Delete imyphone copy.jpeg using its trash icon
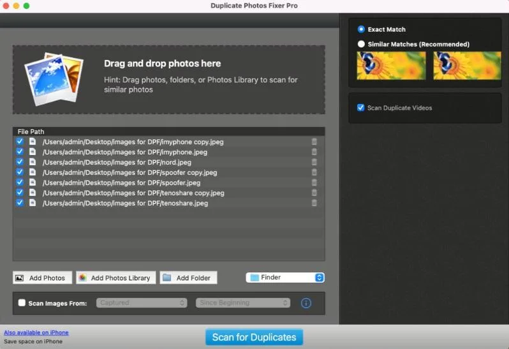This screenshot has width=509, height=349. tap(314, 142)
